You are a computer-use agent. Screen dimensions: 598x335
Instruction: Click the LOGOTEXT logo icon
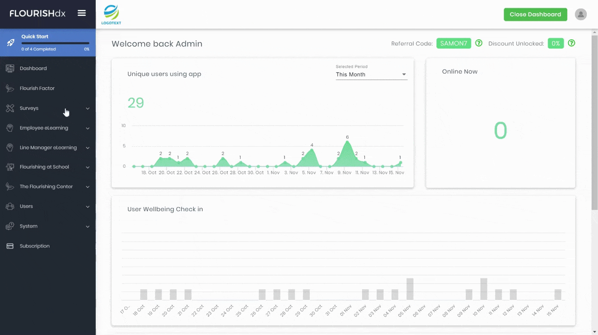point(111,12)
